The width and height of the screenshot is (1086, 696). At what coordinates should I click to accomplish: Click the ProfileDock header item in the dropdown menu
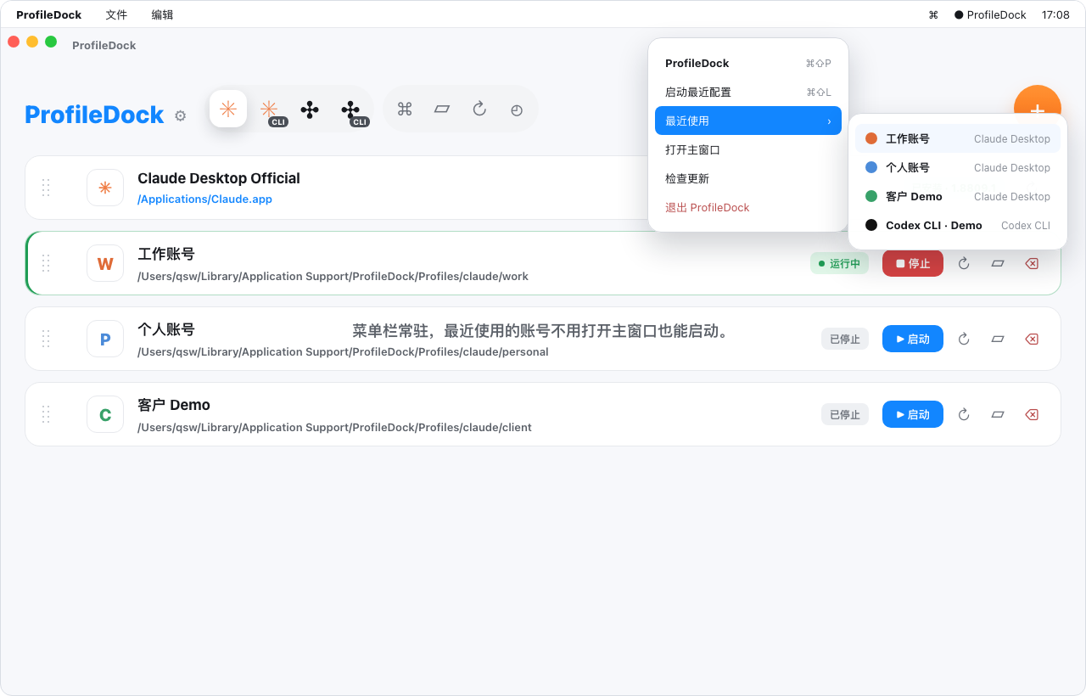pyautogui.click(x=748, y=63)
